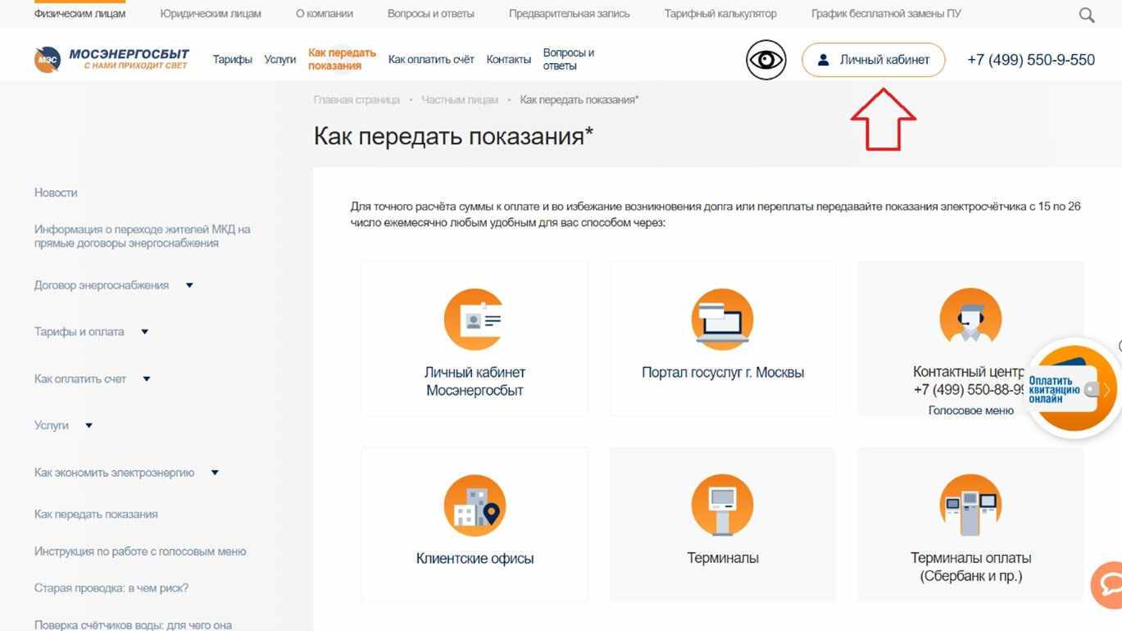The height and width of the screenshot is (631, 1122).
Task: Click Портал госуслуг г. Москвы label
Action: click(723, 372)
